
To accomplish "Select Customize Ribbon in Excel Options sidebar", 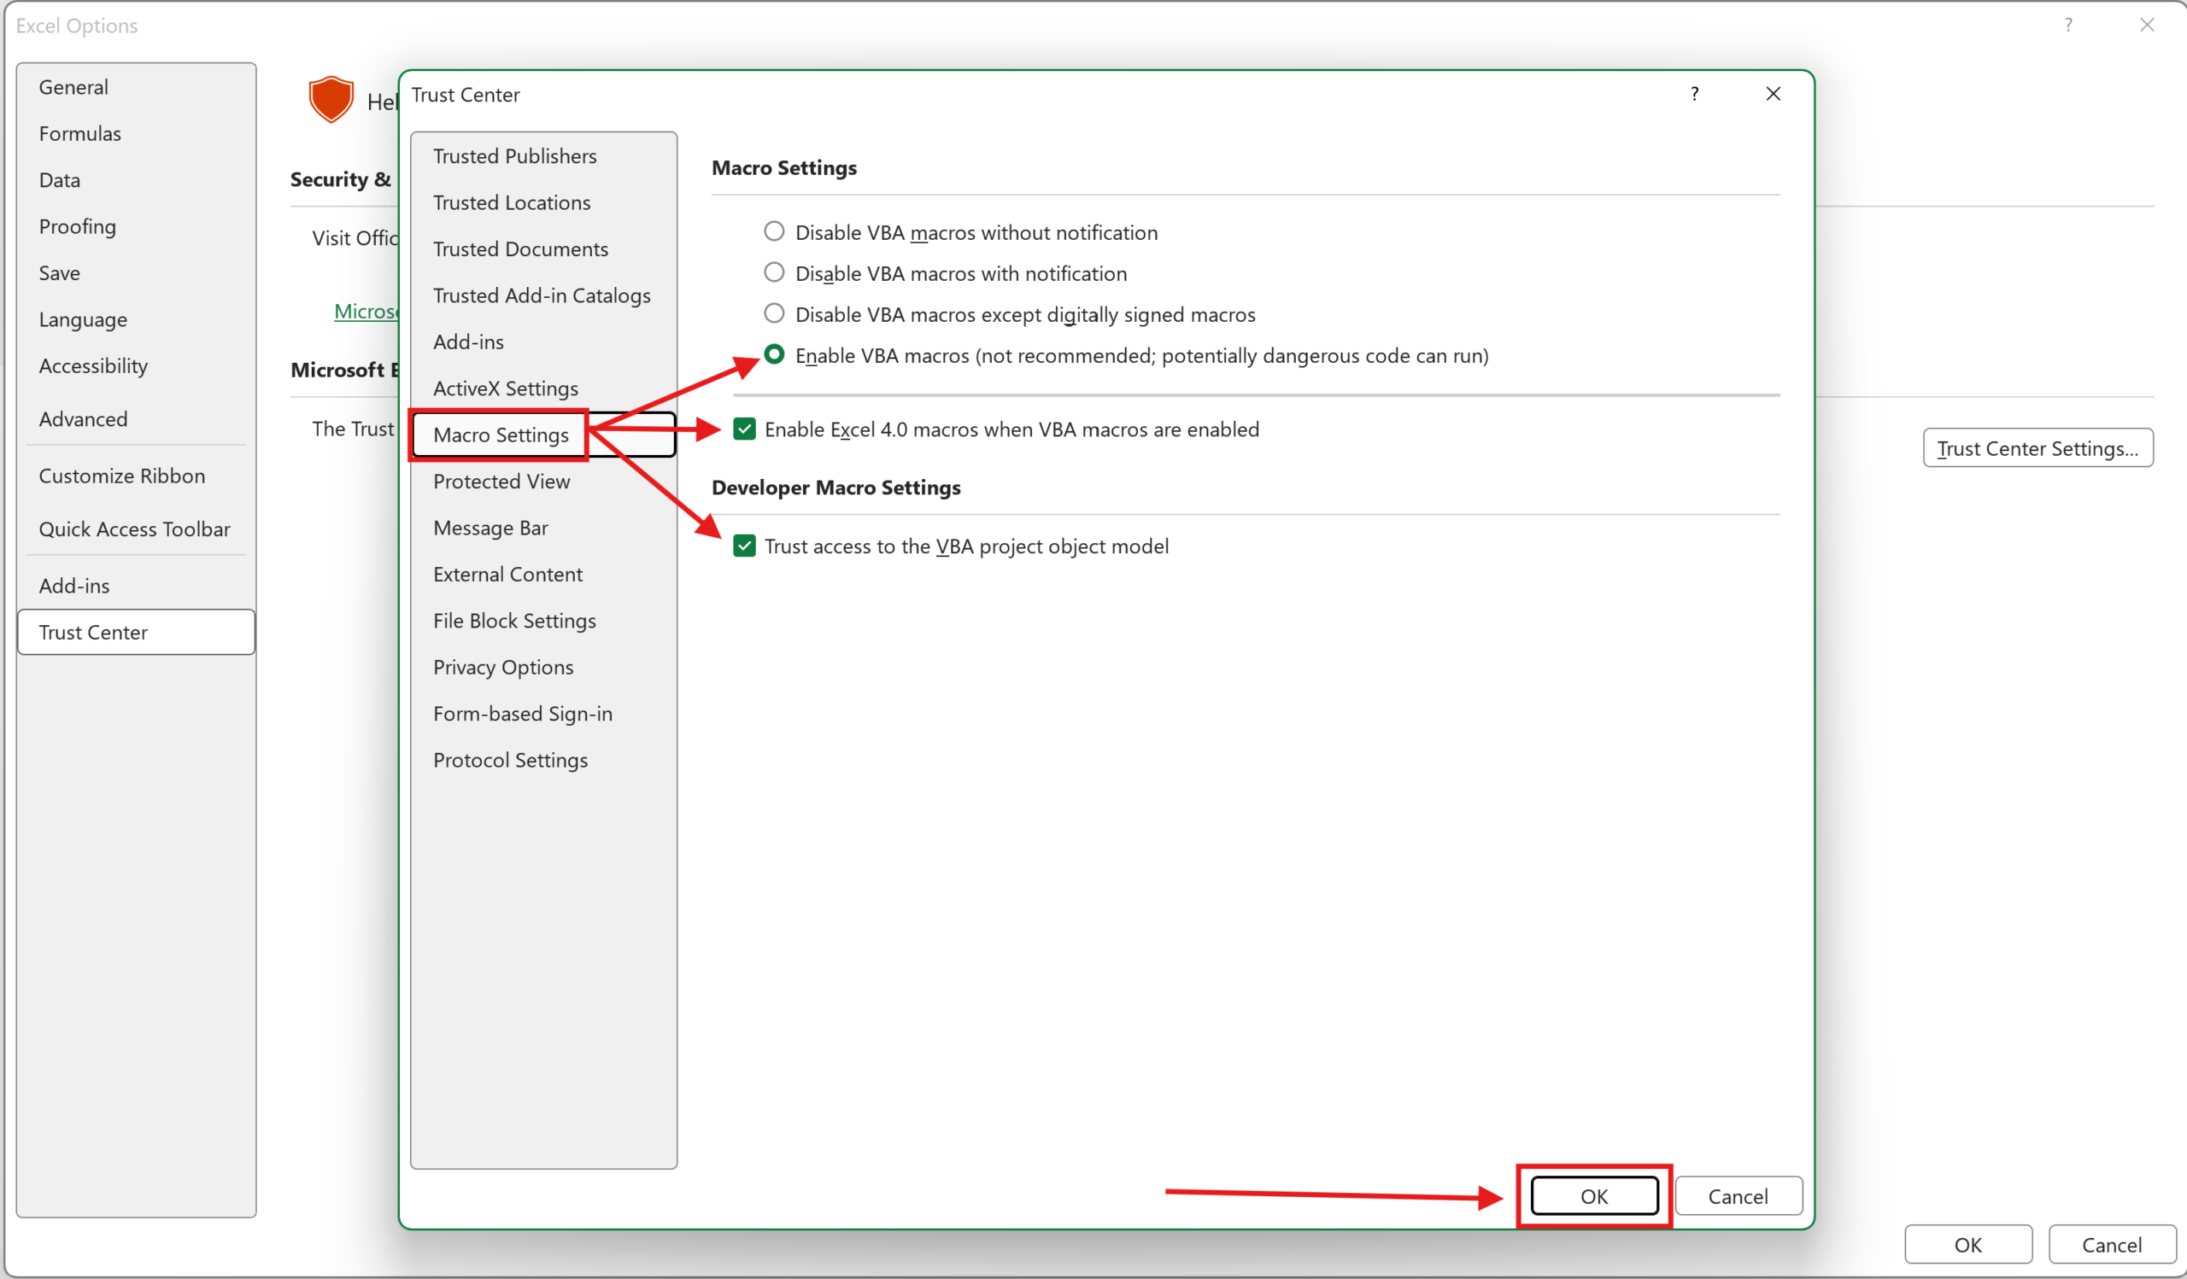I will point(136,476).
